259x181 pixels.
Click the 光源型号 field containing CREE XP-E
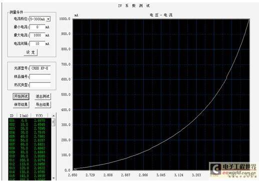tap(40, 68)
